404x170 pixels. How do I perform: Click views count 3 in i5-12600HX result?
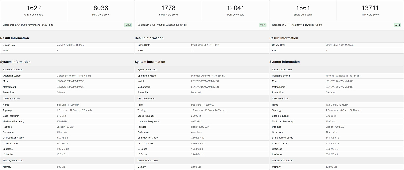click(57, 51)
